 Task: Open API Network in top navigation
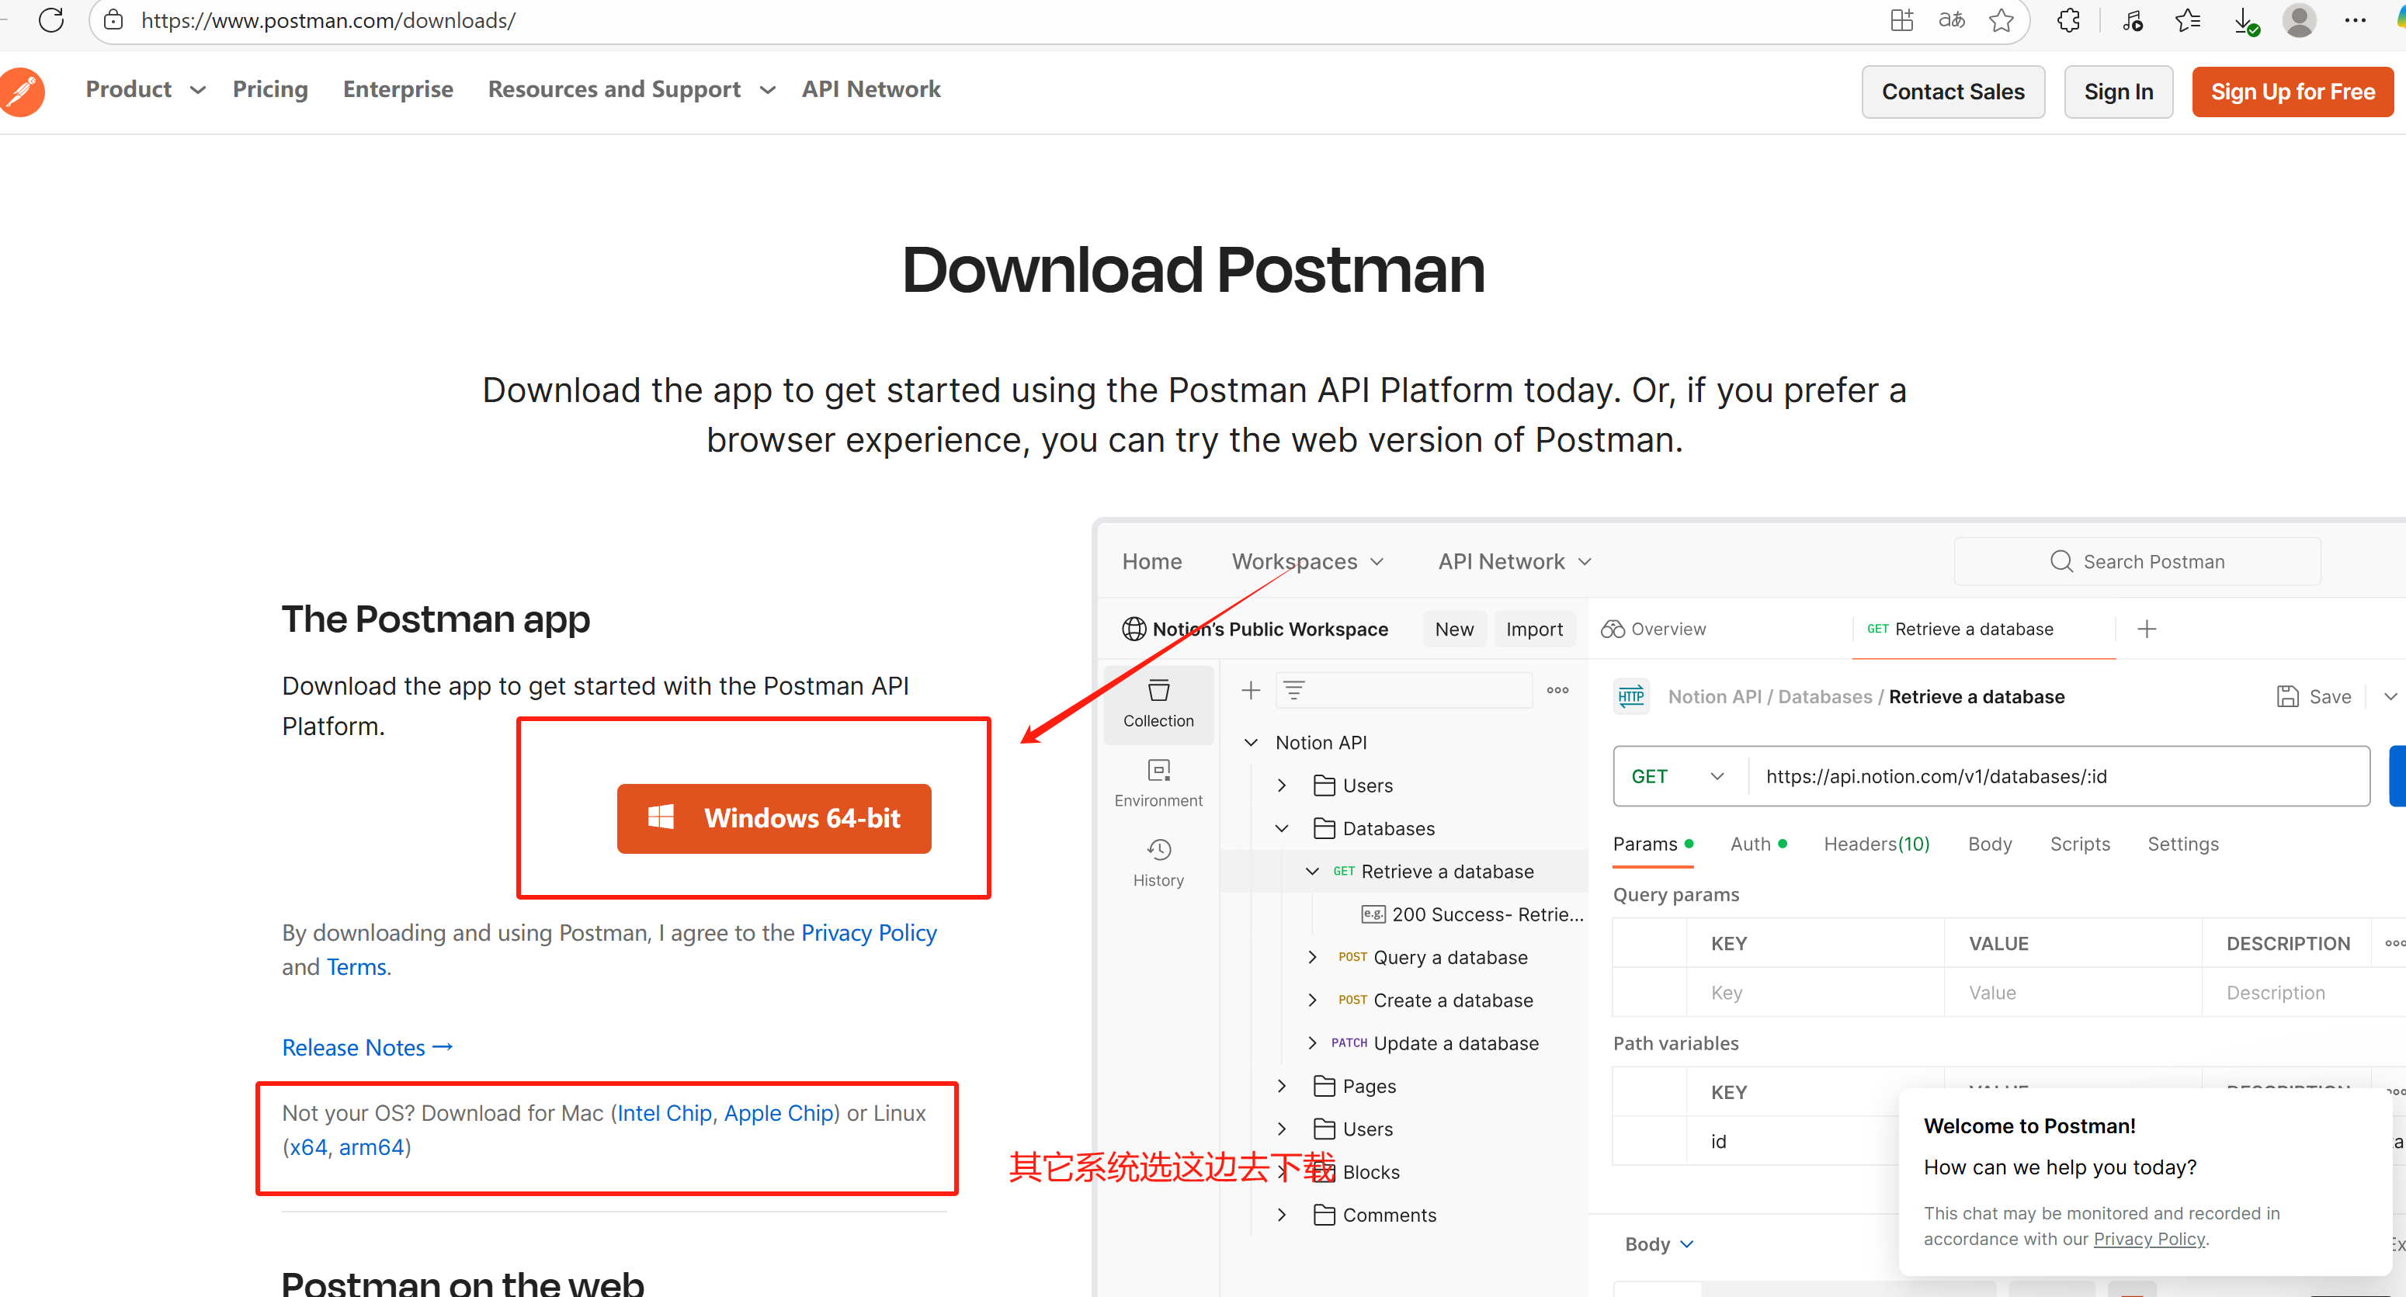870,89
